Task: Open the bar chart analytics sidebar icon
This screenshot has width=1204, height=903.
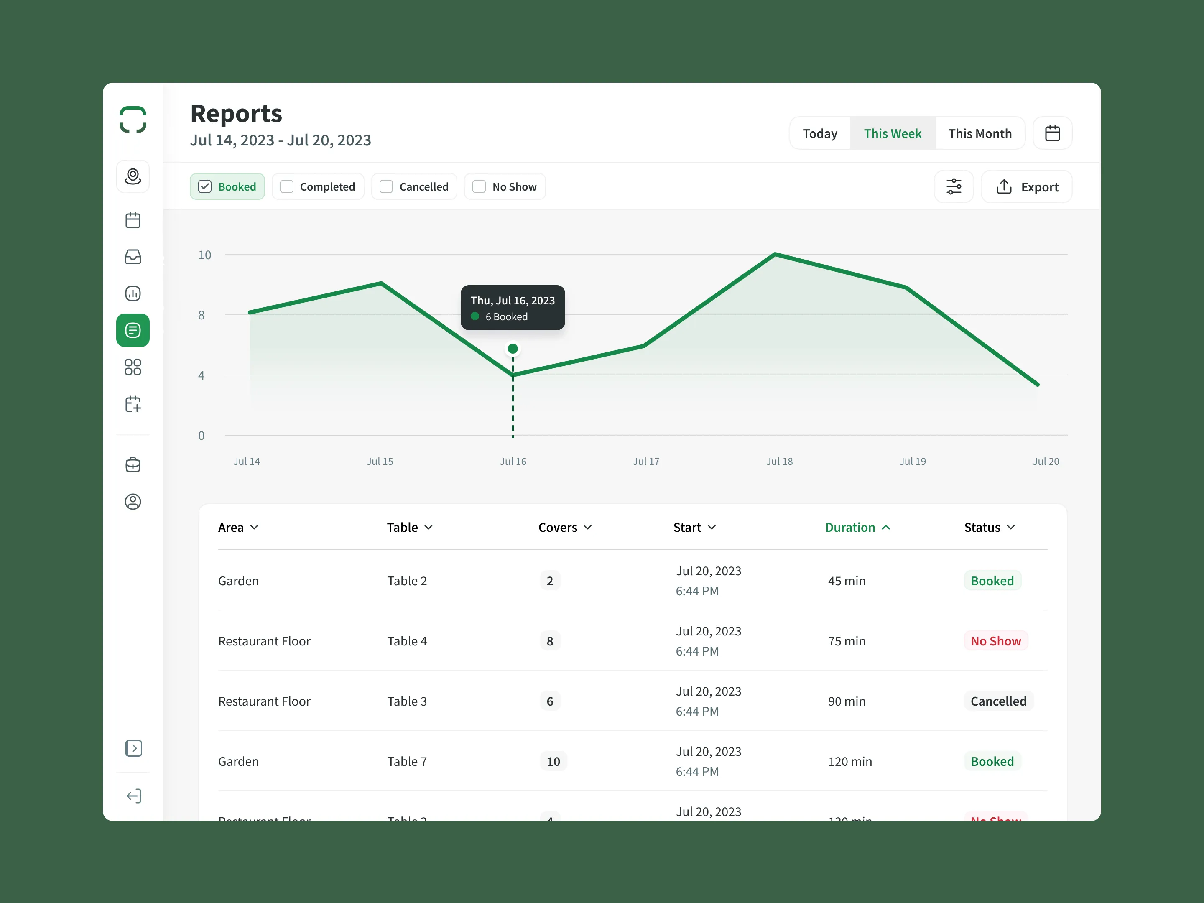Action: click(133, 293)
